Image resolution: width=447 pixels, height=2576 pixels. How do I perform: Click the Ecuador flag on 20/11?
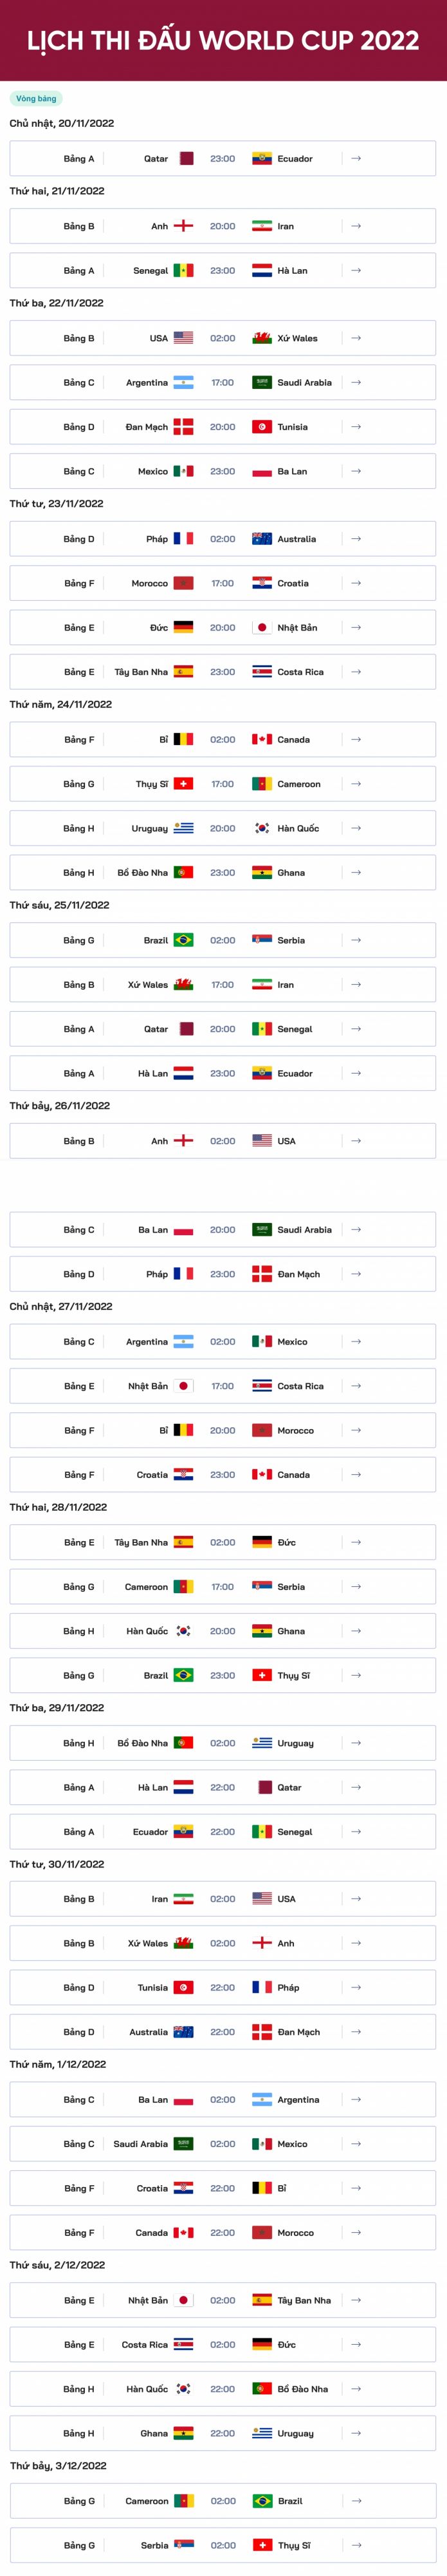(261, 158)
